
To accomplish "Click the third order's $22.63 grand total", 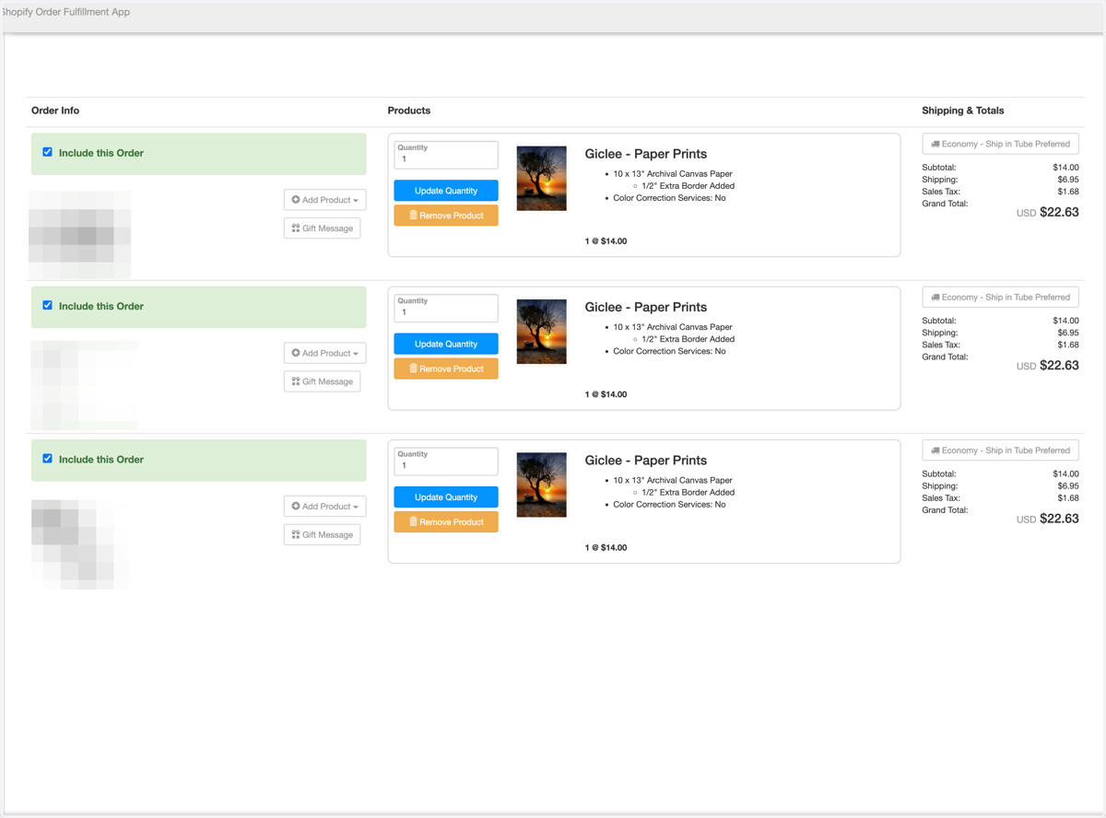I will click(1059, 519).
